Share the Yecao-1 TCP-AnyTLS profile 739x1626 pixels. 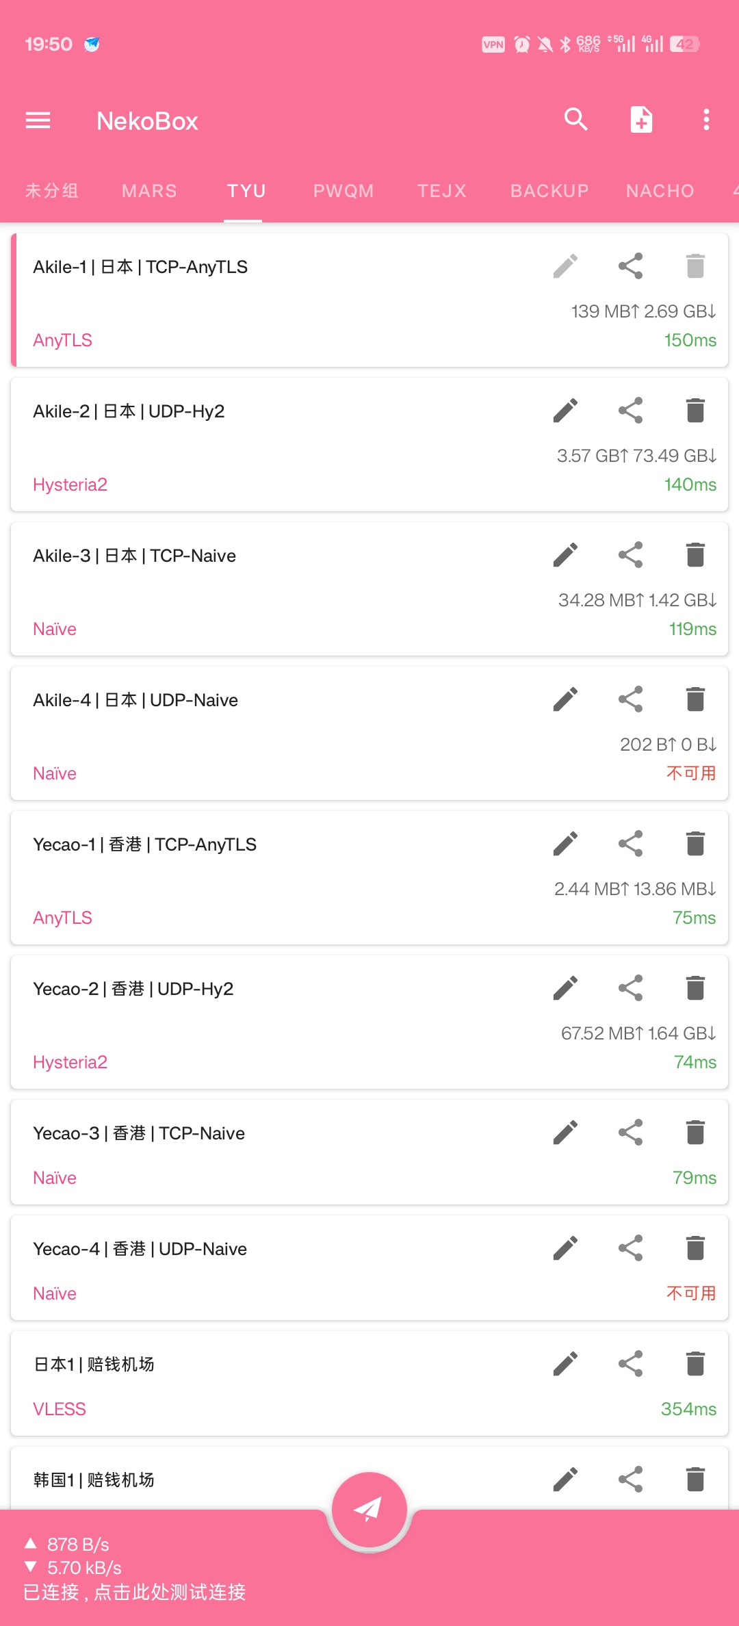(630, 844)
